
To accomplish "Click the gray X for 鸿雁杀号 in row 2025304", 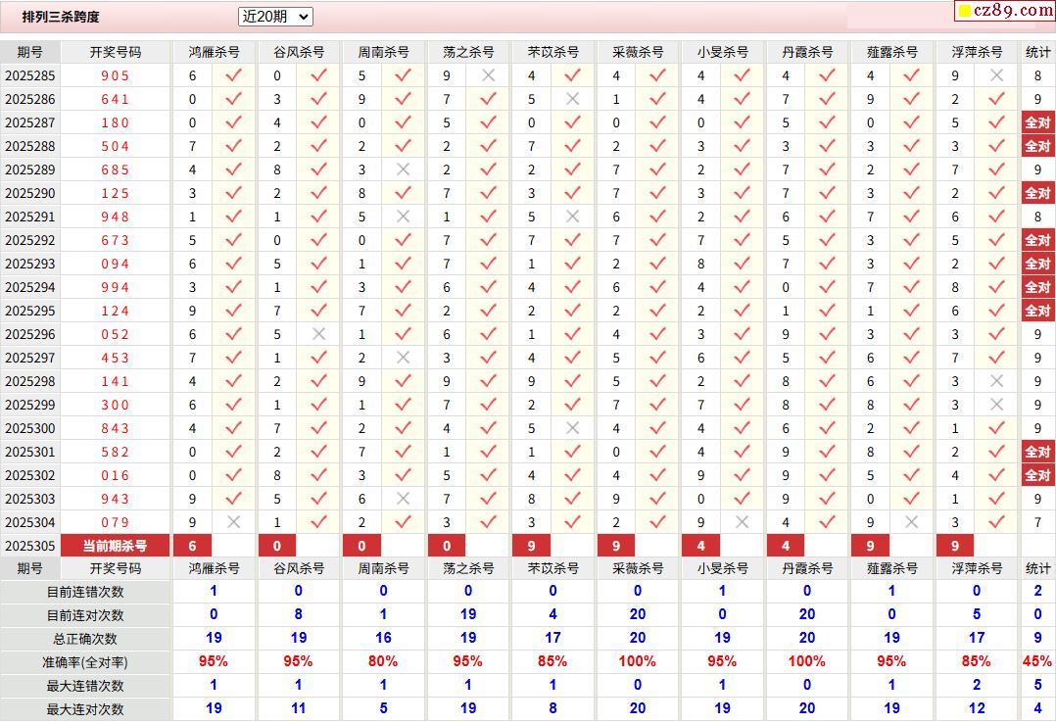I will (x=234, y=522).
